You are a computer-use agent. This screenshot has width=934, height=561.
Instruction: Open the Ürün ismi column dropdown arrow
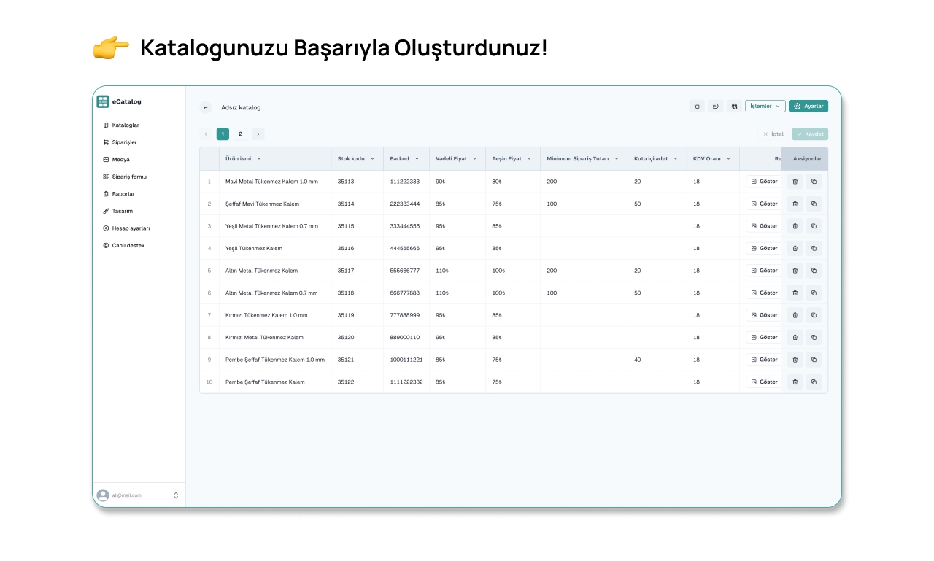pos(259,159)
